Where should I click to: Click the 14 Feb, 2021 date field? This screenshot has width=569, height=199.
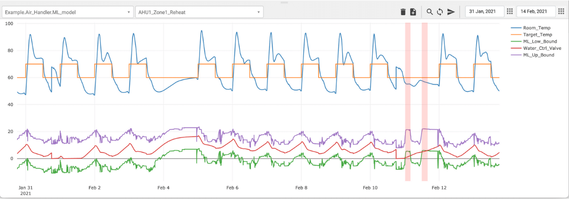[535, 12]
